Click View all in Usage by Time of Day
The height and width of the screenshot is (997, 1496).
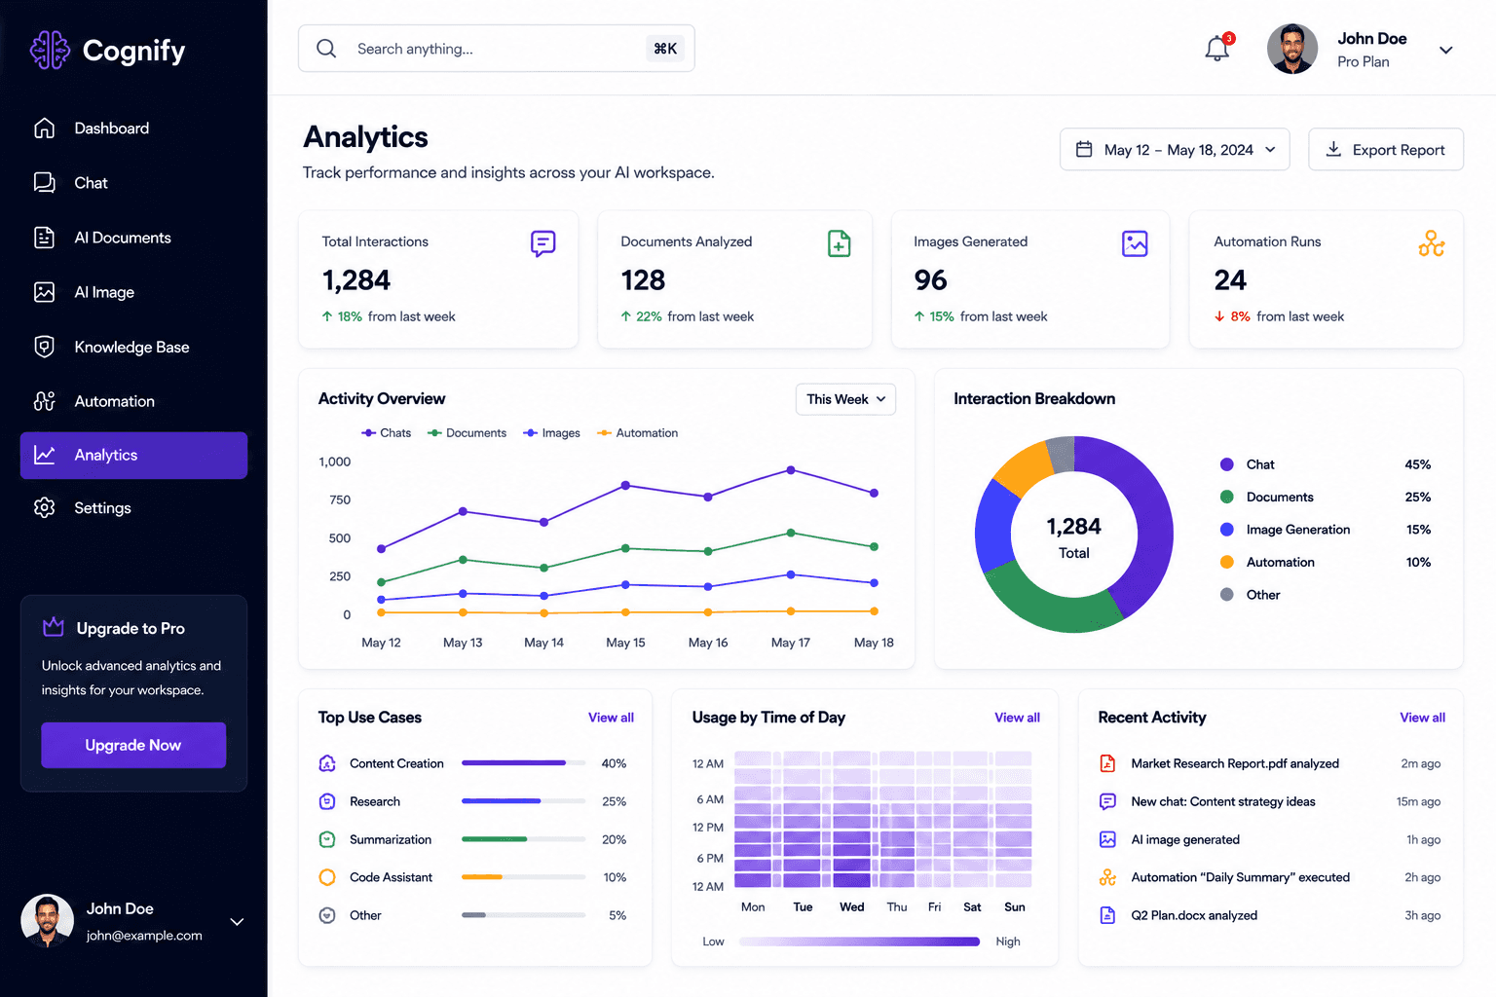[x=1017, y=718]
